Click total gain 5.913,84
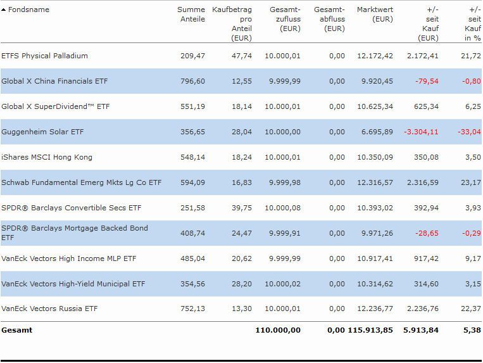 coord(421,330)
